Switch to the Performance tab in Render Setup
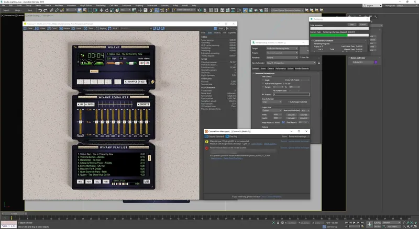The width and height of the screenshot is (419, 229). [281, 68]
